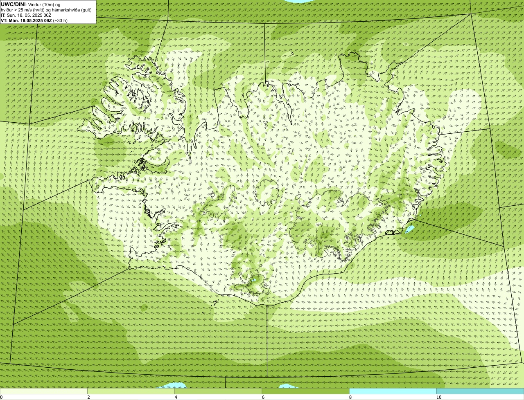Click the 0–2 m/s palest legend swatch
This screenshot has width=524, height=400.
pyautogui.click(x=44, y=391)
